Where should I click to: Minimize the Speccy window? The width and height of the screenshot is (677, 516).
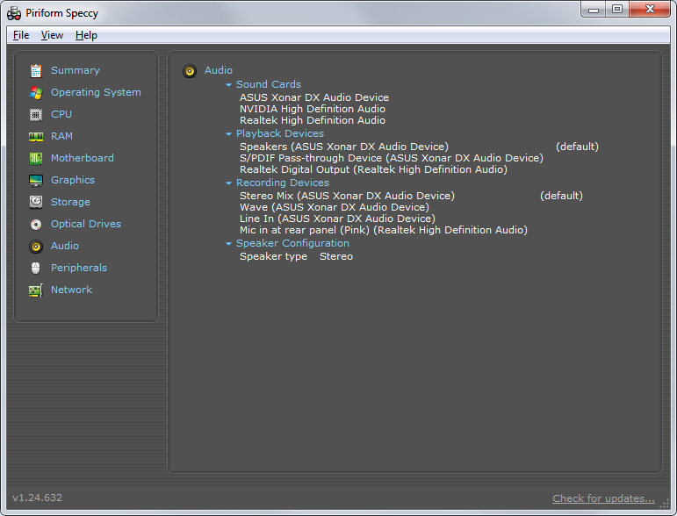click(594, 9)
